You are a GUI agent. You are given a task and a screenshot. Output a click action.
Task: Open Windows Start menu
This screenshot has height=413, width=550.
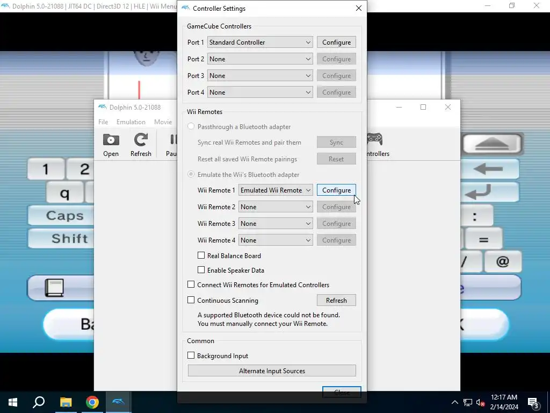point(13,402)
